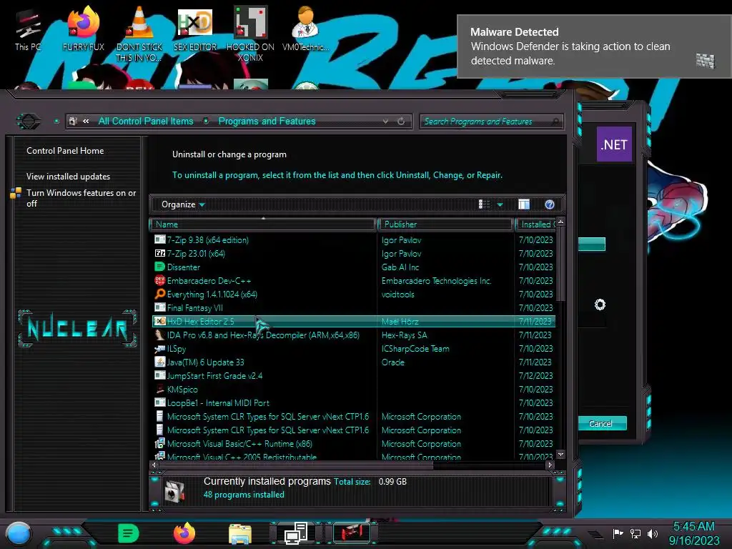Click the Programs and Features breadcrumb
Image resolution: width=732 pixels, height=549 pixels.
pyautogui.click(x=267, y=122)
